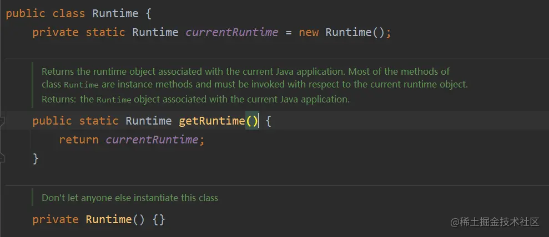Select "Runtime" class name after "class"
Screen dimensions: 549x237
click(x=115, y=14)
